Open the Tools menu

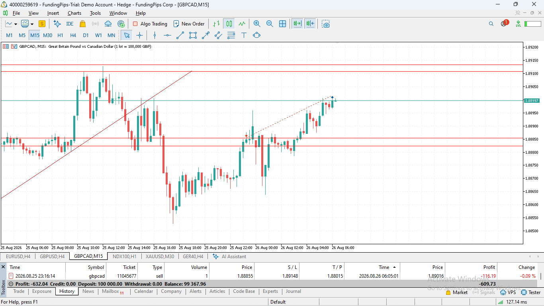(95, 13)
